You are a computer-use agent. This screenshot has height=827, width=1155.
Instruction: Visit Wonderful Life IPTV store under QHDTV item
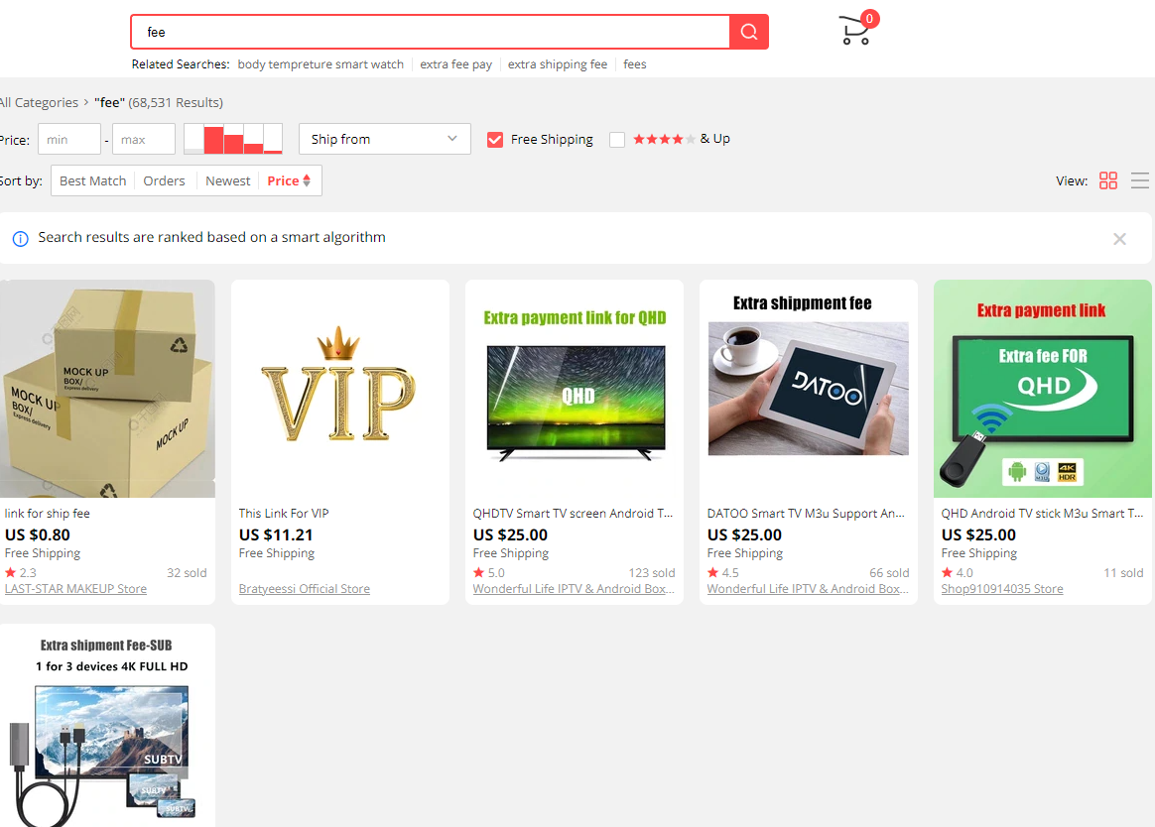(574, 588)
